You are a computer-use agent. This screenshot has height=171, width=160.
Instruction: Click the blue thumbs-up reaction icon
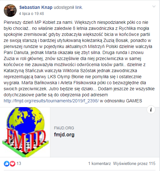coord(7,164)
